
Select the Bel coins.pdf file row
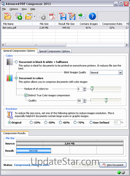65,28
